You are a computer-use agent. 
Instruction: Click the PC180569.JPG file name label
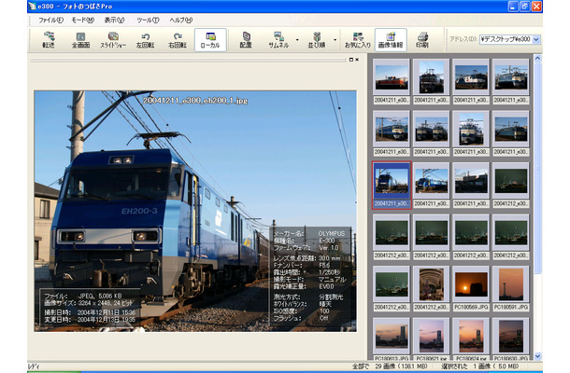(471, 307)
